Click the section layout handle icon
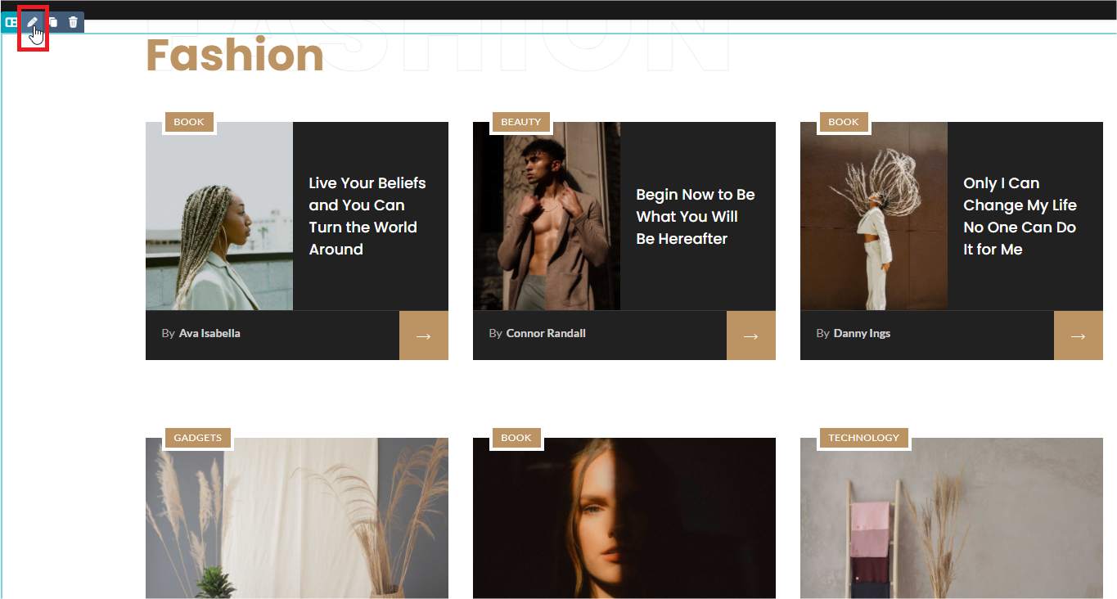 pyautogui.click(x=11, y=22)
